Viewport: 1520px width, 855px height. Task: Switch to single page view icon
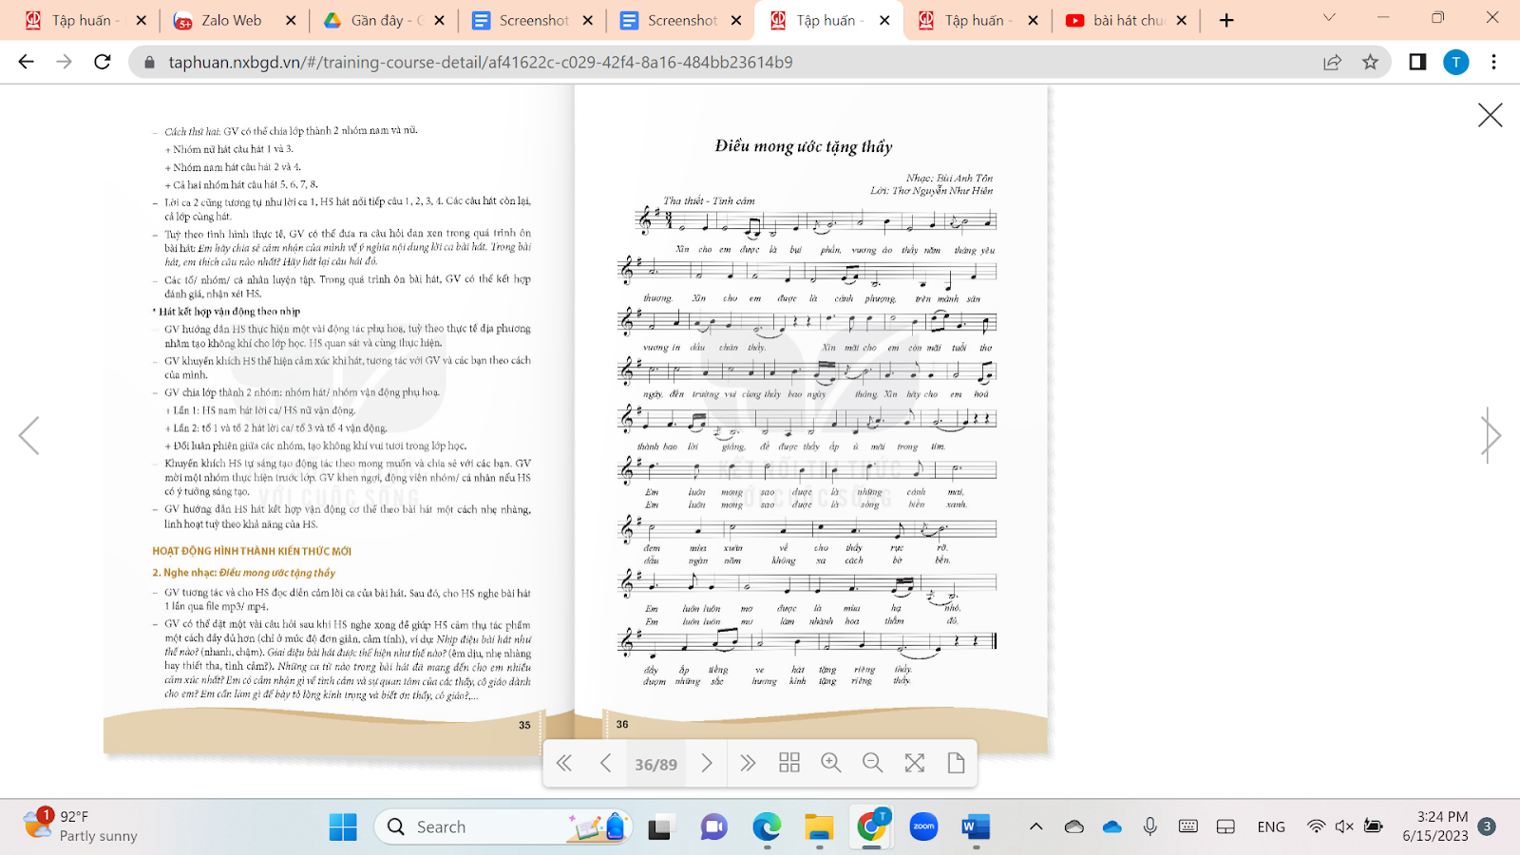coord(956,763)
